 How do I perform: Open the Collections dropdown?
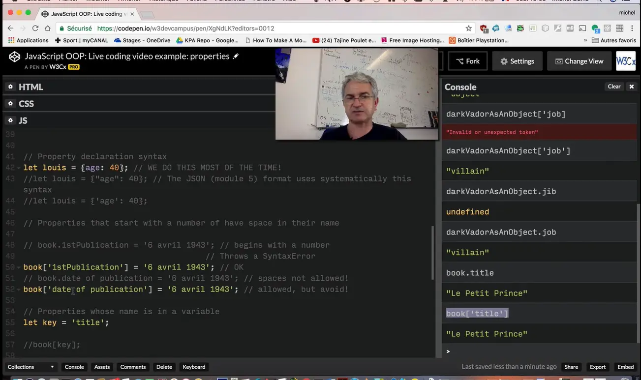(31, 367)
